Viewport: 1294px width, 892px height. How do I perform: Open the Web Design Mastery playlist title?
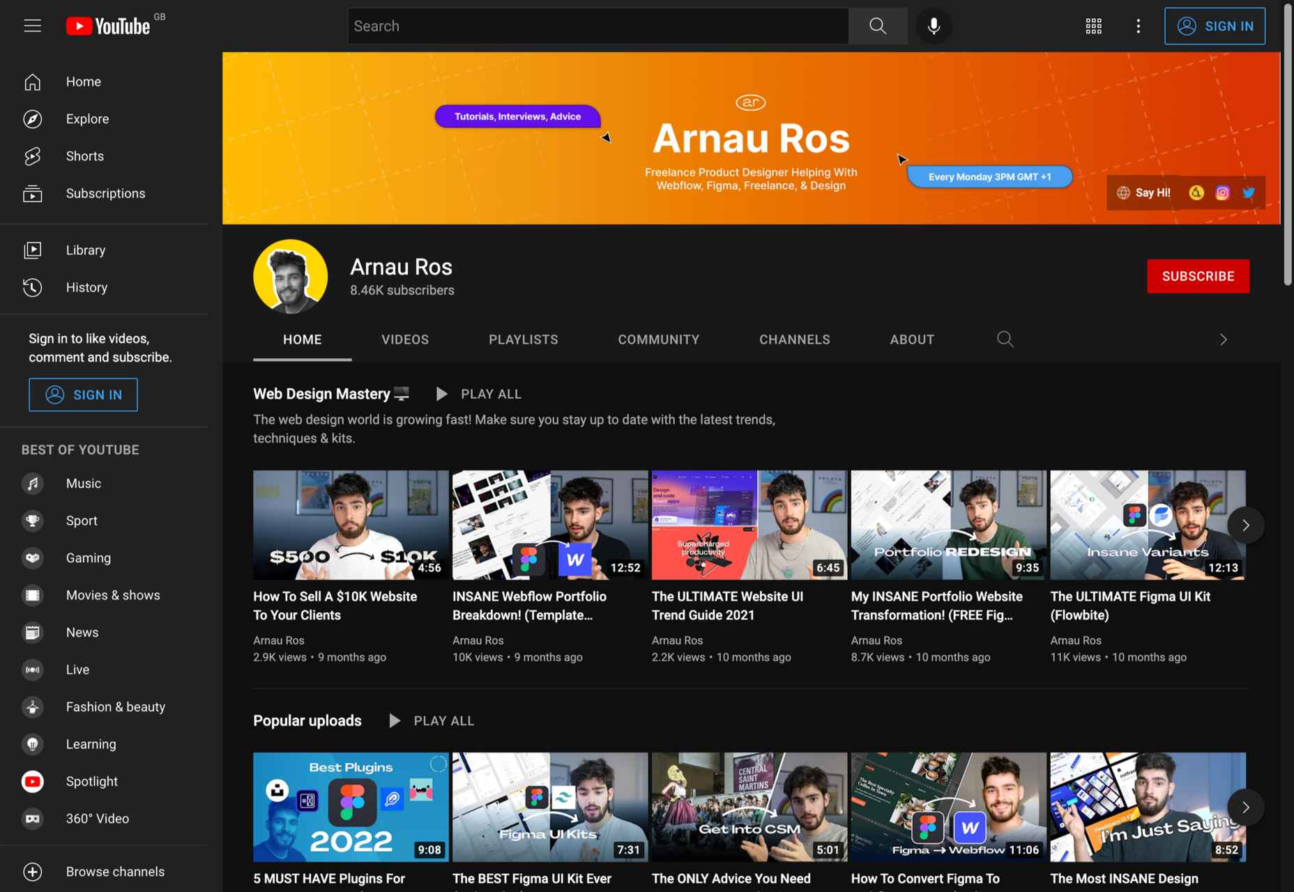pos(331,394)
